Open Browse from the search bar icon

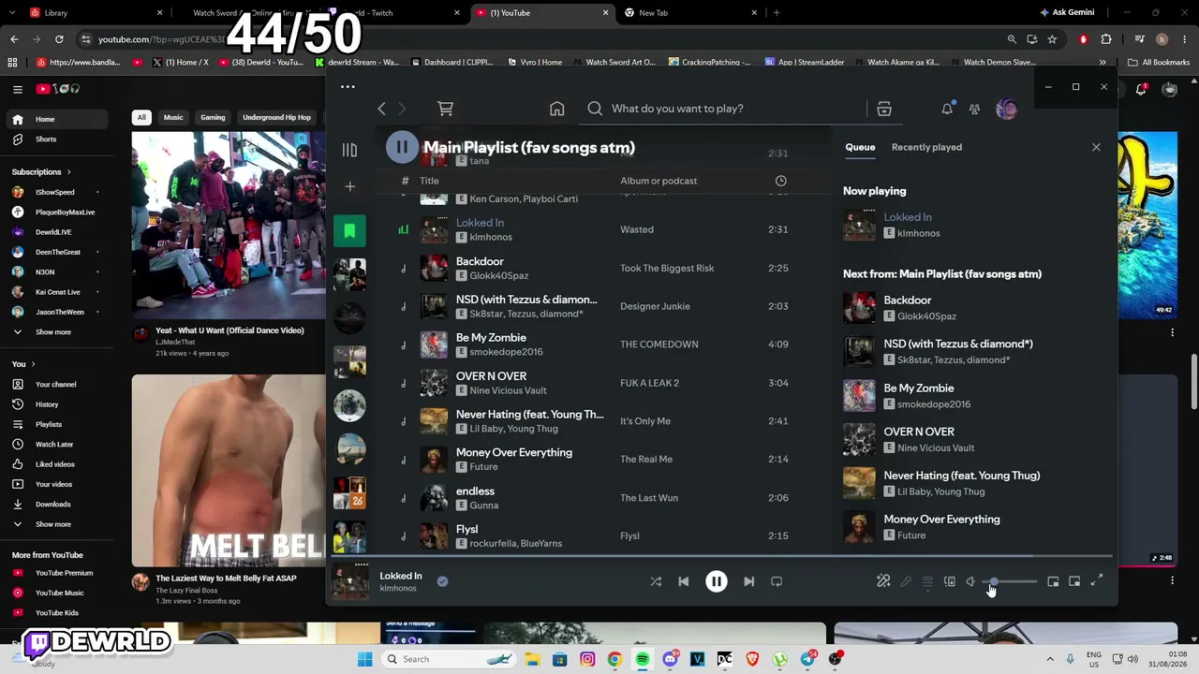tap(884, 109)
